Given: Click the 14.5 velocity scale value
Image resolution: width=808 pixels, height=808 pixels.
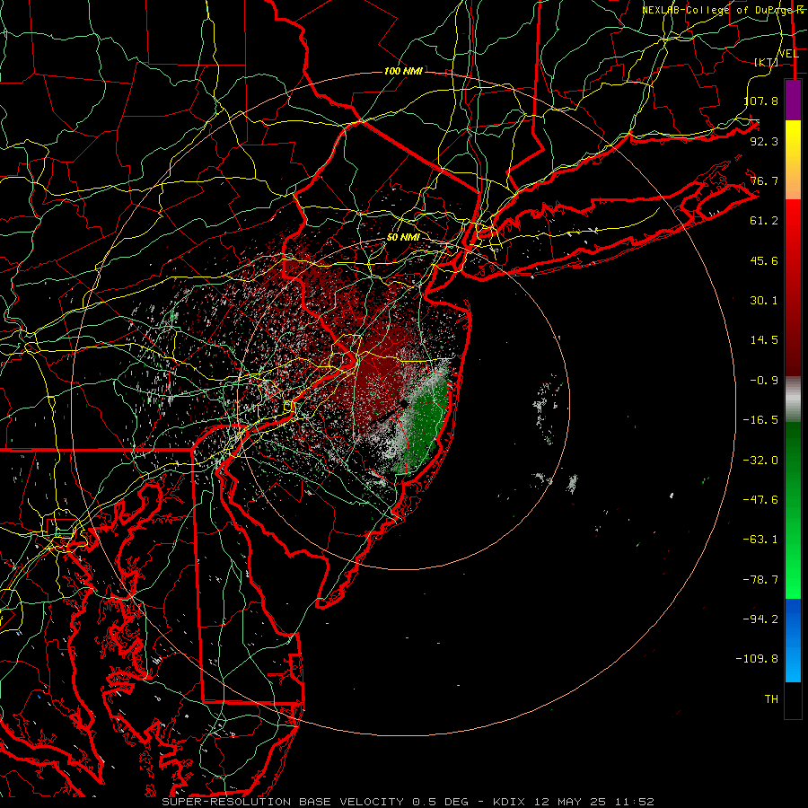Looking at the screenshot, I should [764, 340].
